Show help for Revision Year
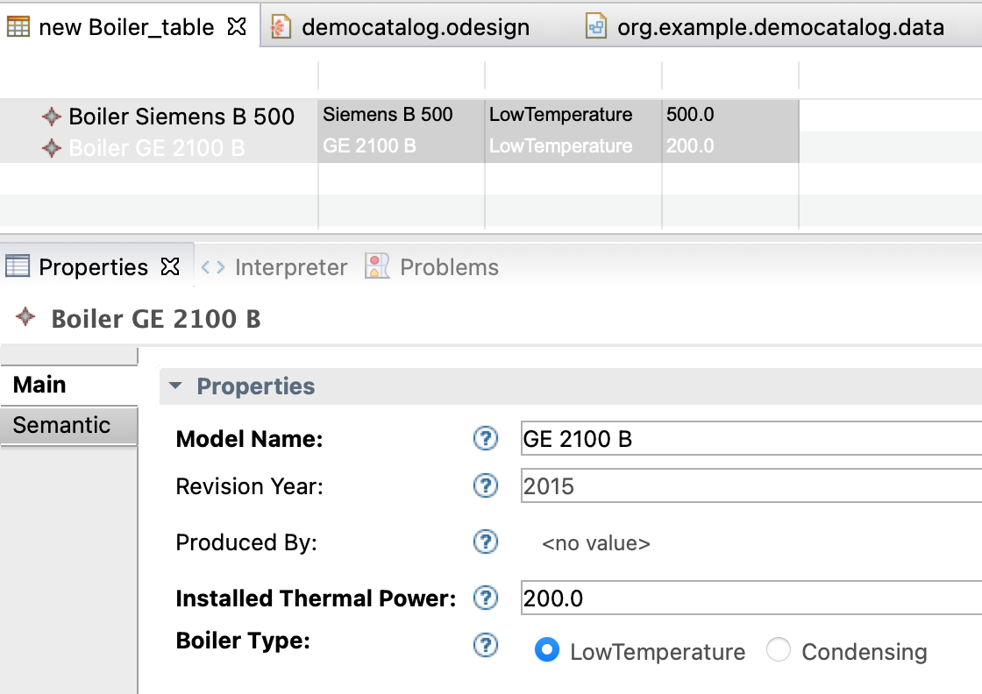 pos(486,485)
